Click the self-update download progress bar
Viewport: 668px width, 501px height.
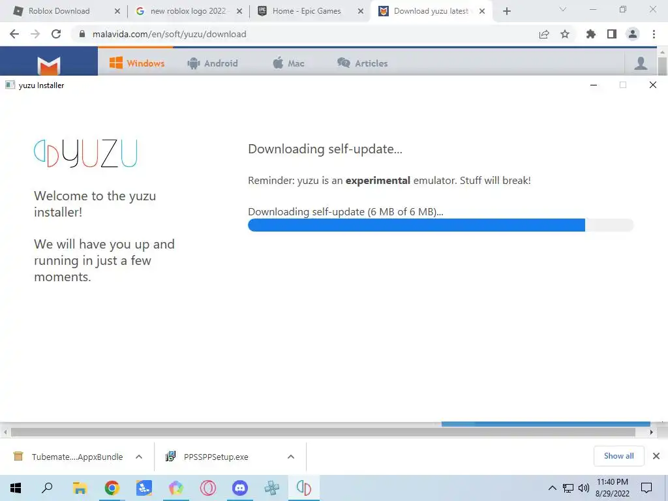(440, 225)
